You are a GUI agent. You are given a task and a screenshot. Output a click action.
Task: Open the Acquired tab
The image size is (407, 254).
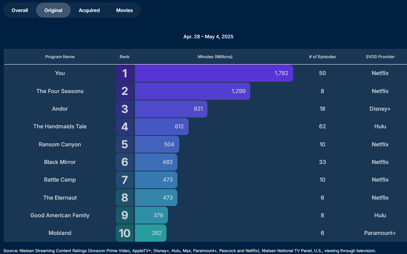pos(89,10)
